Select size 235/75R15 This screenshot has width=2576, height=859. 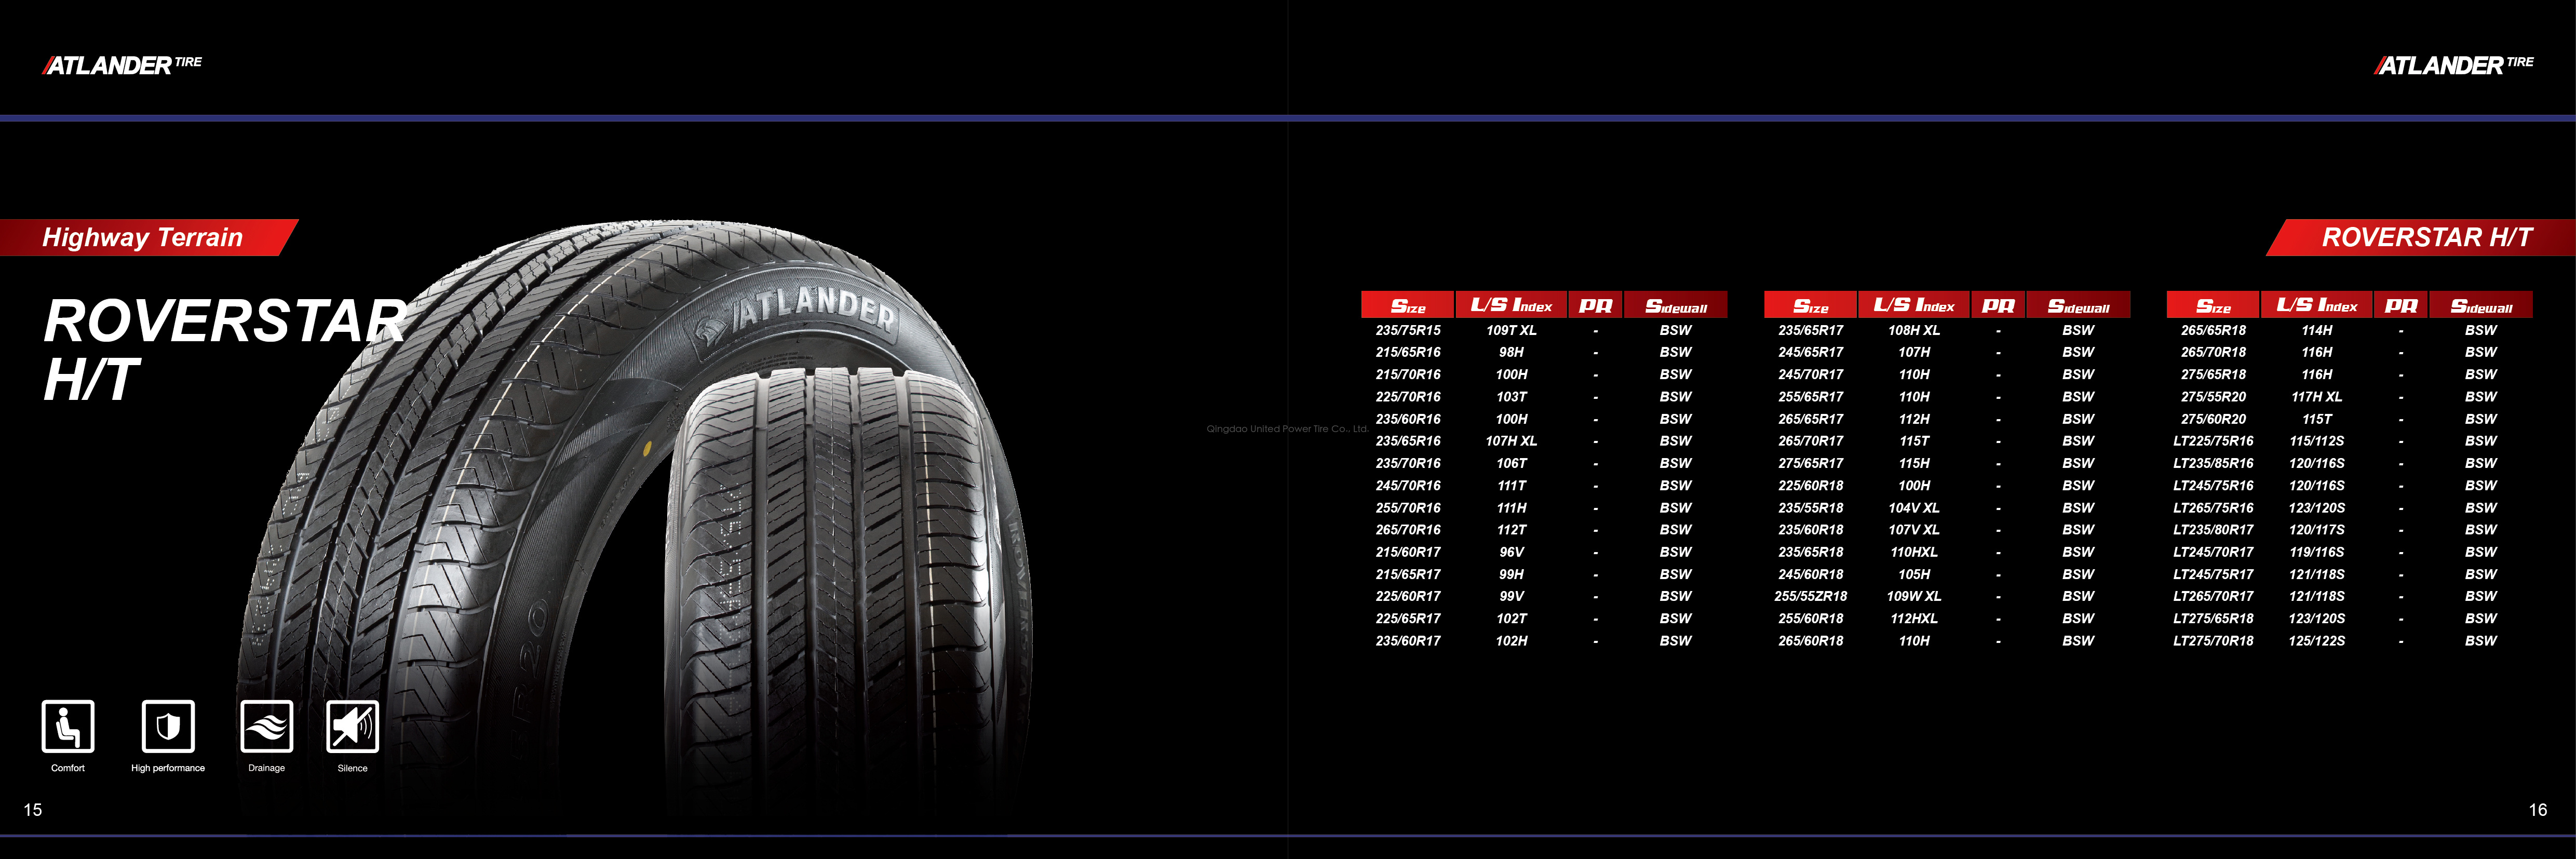[x=1408, y=330]
